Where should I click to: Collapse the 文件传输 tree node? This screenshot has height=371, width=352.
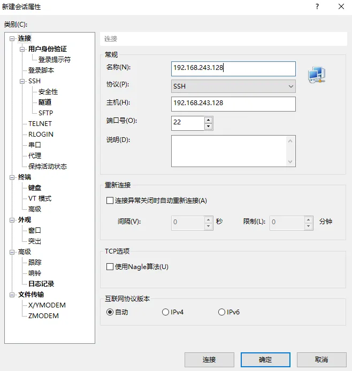coord(12,295)
